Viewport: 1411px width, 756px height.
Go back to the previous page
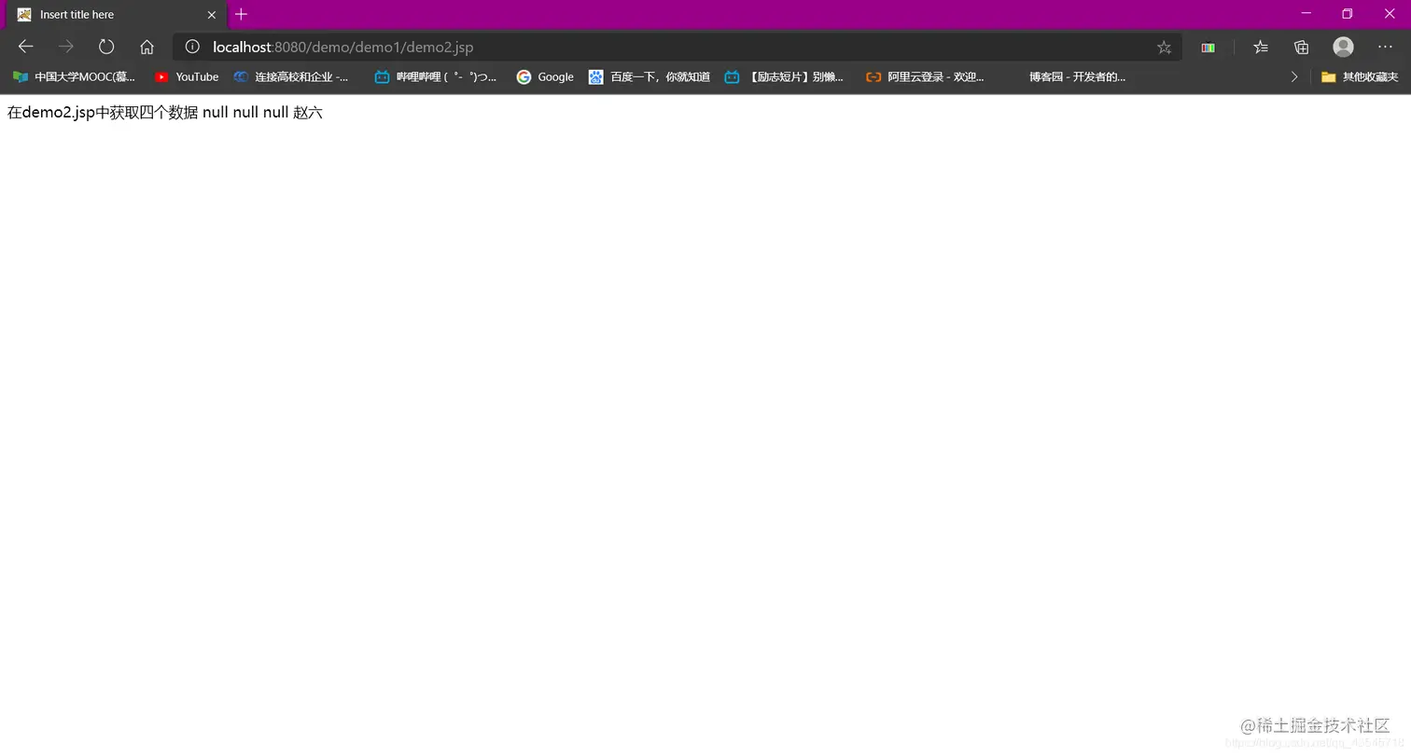(25, 47)
